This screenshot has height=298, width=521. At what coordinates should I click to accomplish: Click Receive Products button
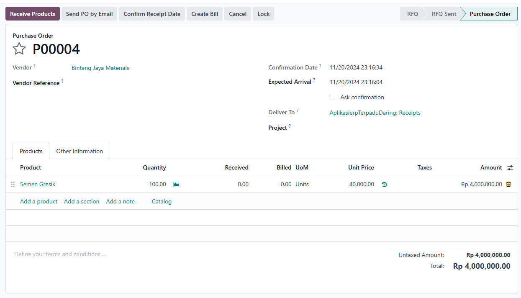[x=33, y=14]
